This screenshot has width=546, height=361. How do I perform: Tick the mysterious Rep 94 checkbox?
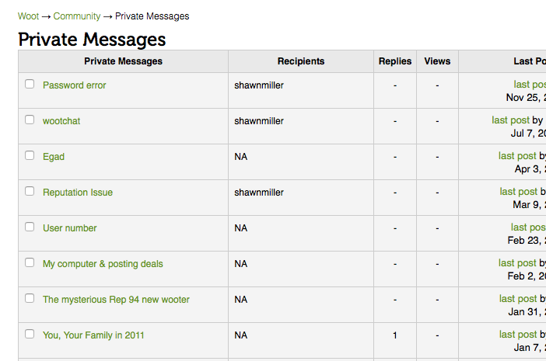(x=30, y=298)
